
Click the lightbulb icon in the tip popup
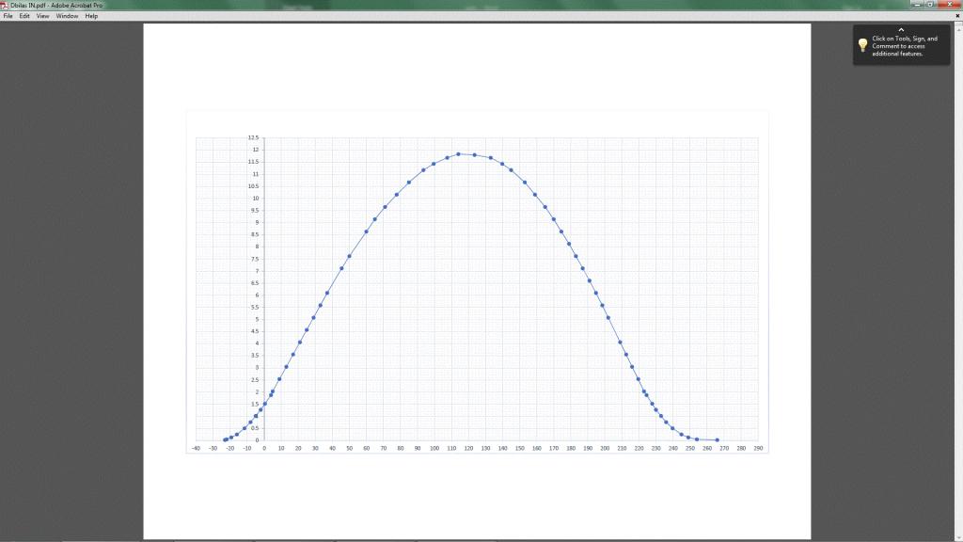click(862, 45)
